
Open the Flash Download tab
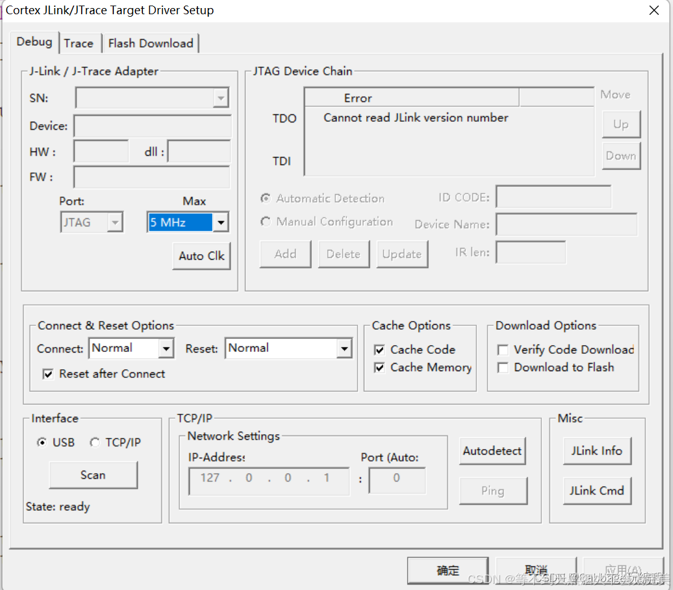150,43
